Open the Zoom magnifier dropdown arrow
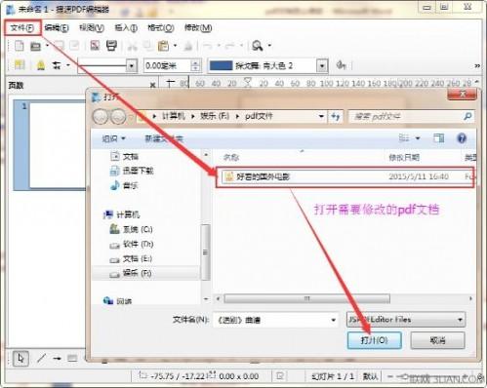 tap(269, 46)
